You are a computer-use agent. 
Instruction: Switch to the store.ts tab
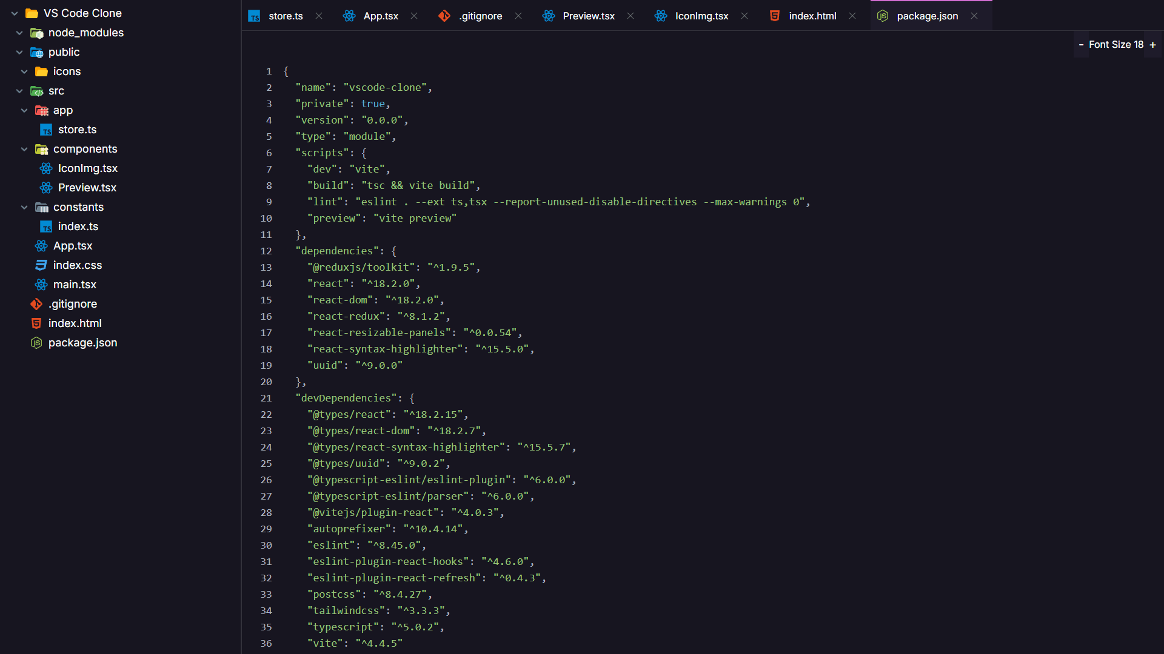coord(286,16)
